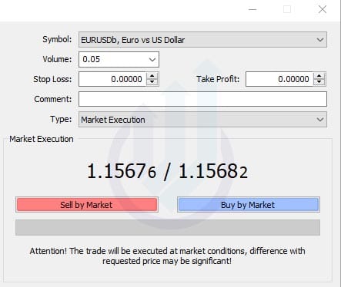Click the Attention warning message text
This screenshot has height=287, width=341.
(x=167, y=256)
